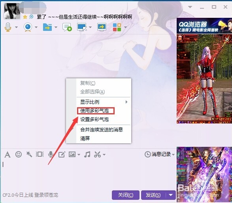Click the 发送(S) send button
The image size is (232, 203).
click(153, 195)
